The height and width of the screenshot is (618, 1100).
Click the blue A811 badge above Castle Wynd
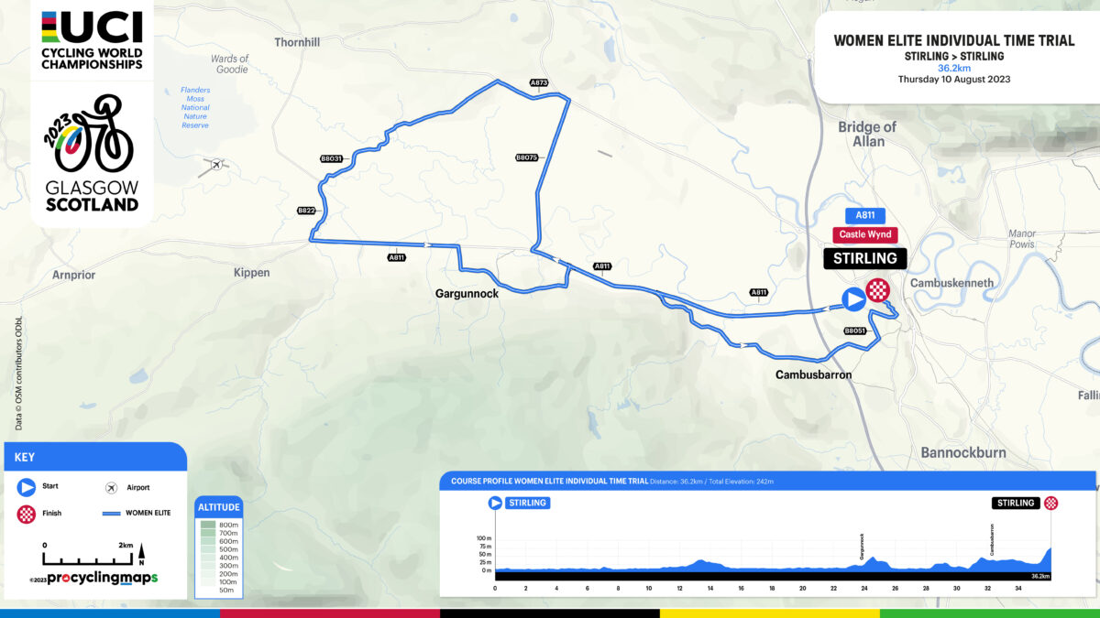865,216
